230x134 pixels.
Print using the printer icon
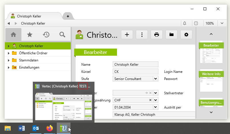(156, 35)
